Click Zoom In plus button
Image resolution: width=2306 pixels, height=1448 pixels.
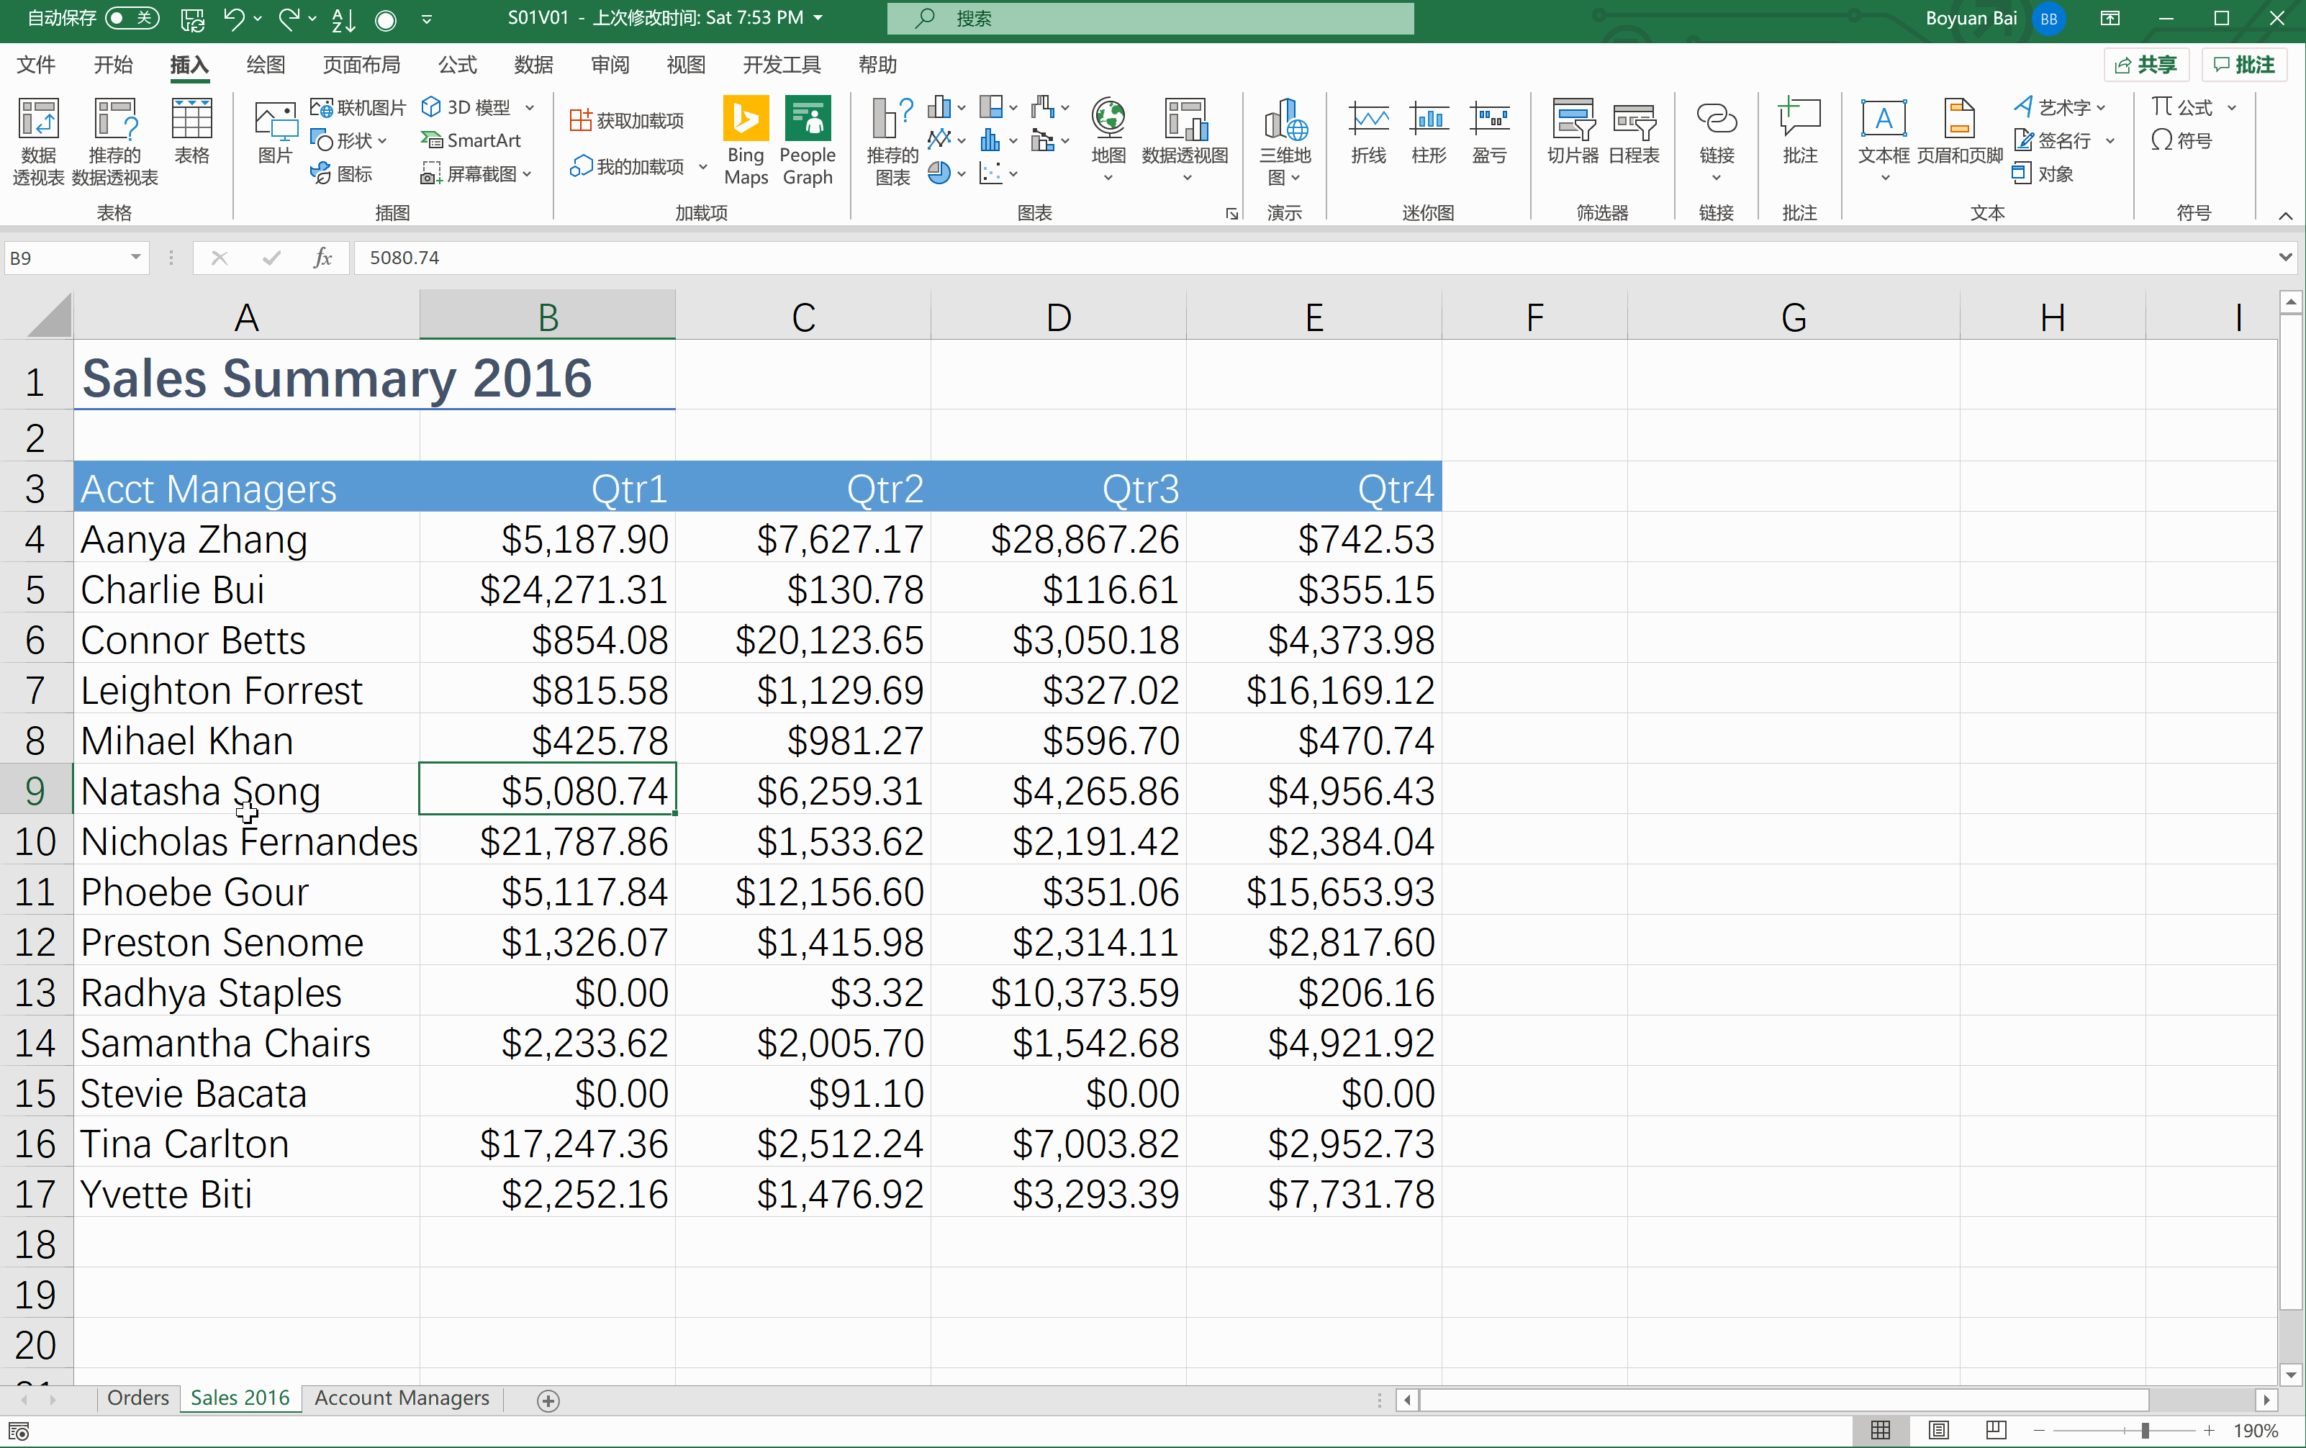click(2208, 1430)
